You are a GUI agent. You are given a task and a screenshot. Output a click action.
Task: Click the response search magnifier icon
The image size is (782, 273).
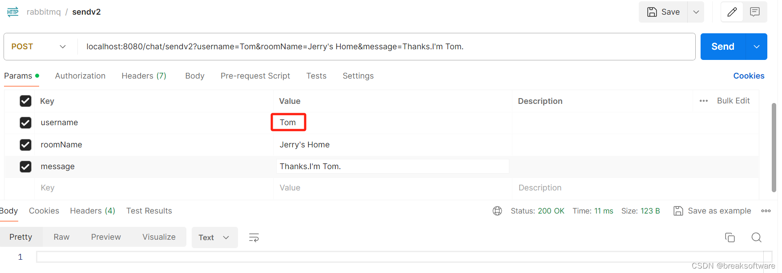756,237
